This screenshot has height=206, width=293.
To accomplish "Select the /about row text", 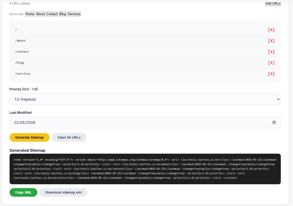I will coord(20,41).
